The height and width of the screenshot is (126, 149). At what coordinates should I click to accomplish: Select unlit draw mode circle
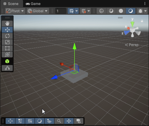[121, 11]
